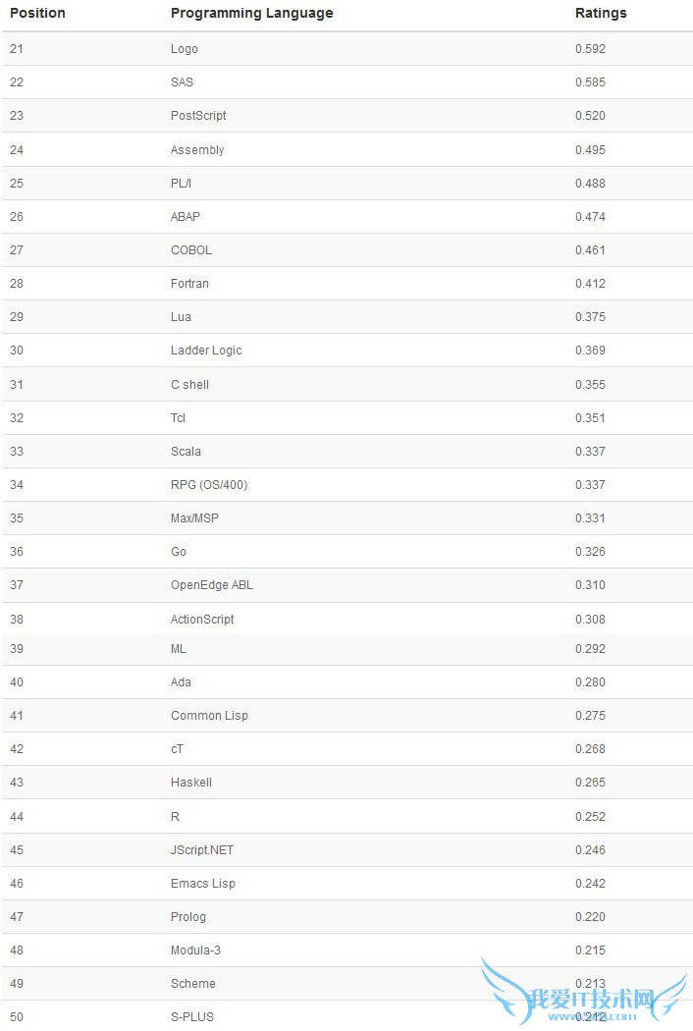Select the Assembly entry in the table
The width and height of the screenshot is (693, 1031).
point(197,150)
